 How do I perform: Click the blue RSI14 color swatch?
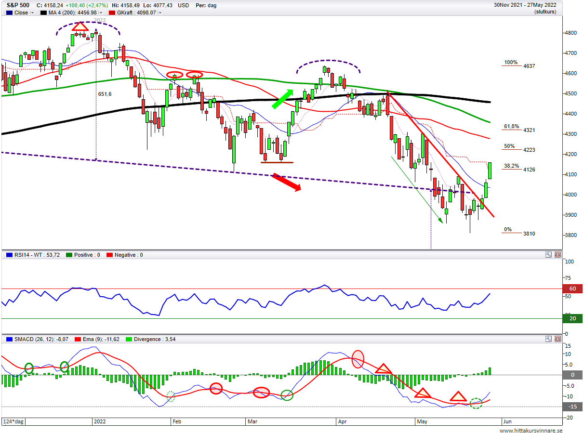(9, 255)
